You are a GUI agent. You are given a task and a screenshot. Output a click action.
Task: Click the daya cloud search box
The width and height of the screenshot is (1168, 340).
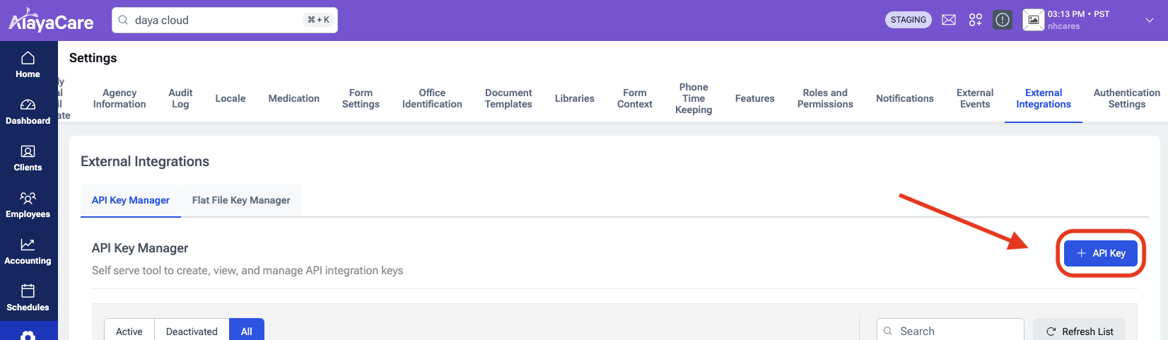[225, 20]
